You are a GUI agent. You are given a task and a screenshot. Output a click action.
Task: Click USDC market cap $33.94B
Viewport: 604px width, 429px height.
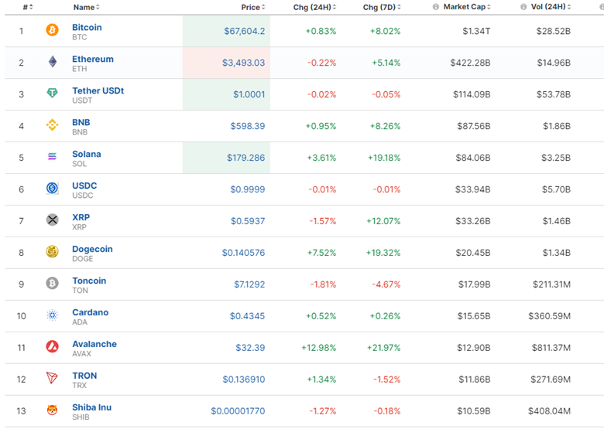coord(472,189)
